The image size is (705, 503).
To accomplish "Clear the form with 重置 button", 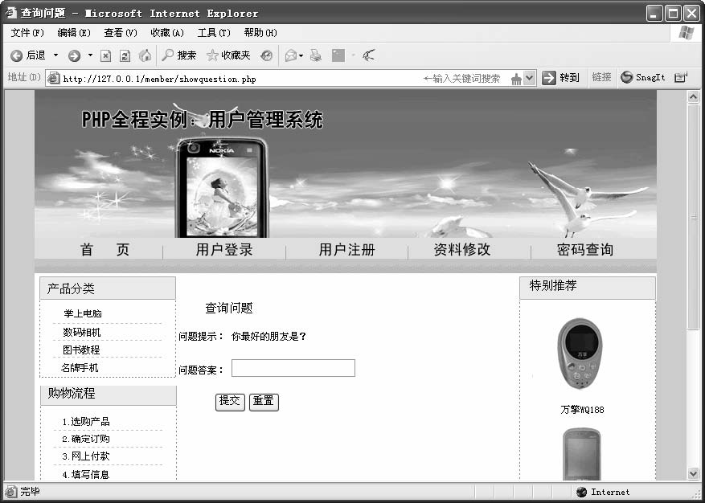I will [x=264, y=402].
